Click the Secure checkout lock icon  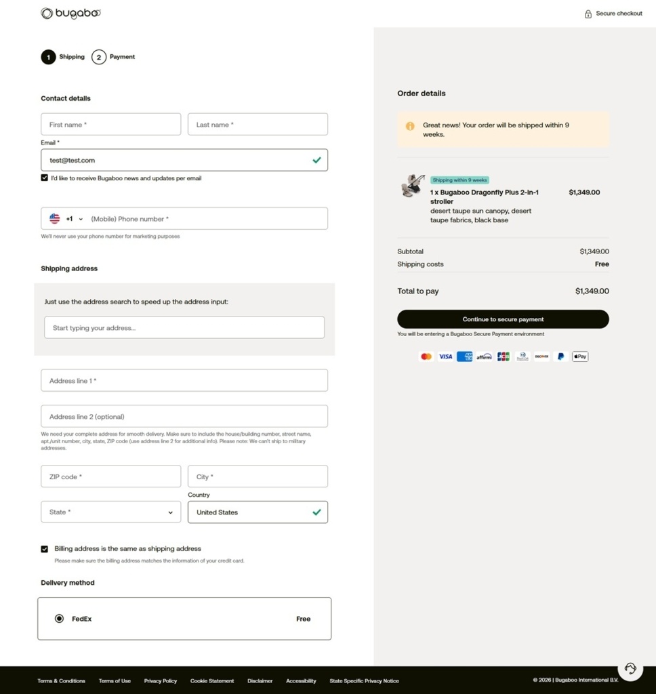click(x=588, y=14)
